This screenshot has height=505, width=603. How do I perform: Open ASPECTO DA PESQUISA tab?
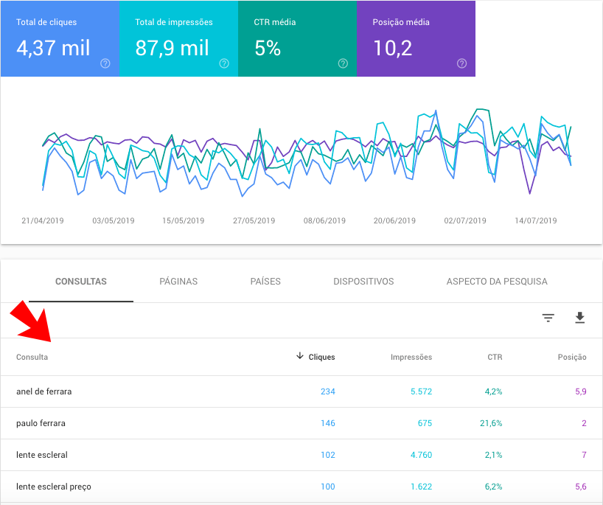pyautogui.click(x=497, y=281)
